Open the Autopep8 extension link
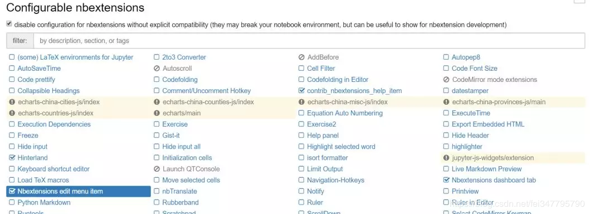 pos(466,57)
